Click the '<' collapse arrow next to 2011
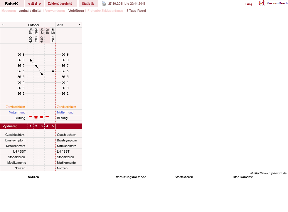 tap(80, 24)
